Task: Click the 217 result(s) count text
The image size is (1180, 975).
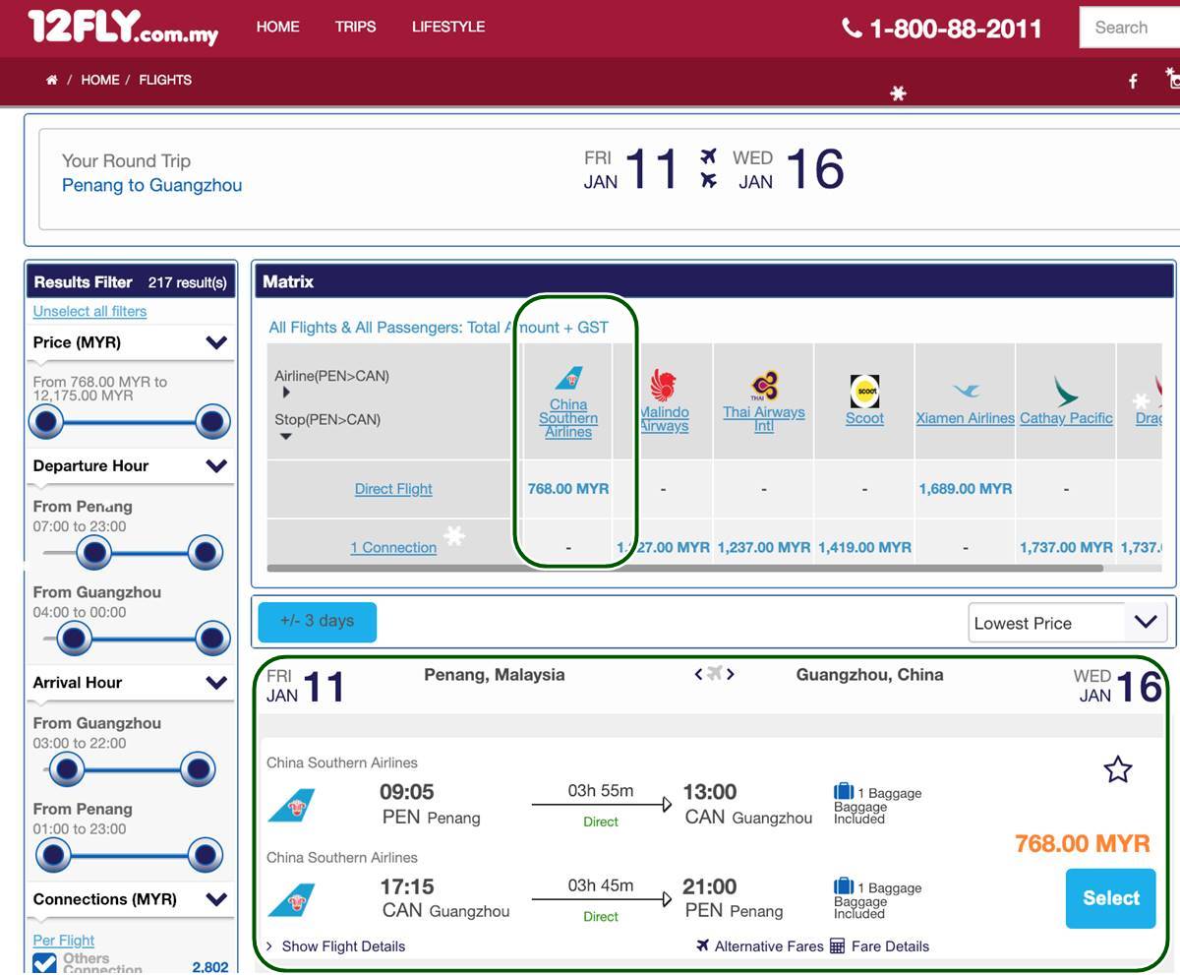Action: (188, 282)
